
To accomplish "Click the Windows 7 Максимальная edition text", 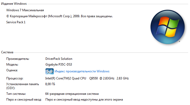I will coord(25,10).
